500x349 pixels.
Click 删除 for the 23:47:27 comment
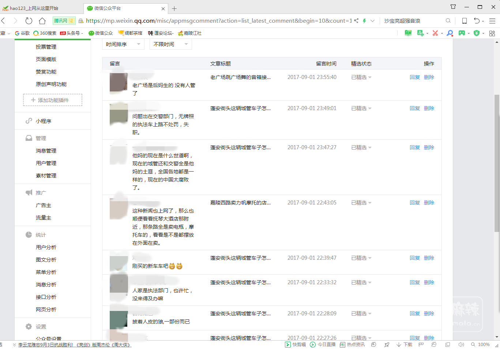[429, 147]
